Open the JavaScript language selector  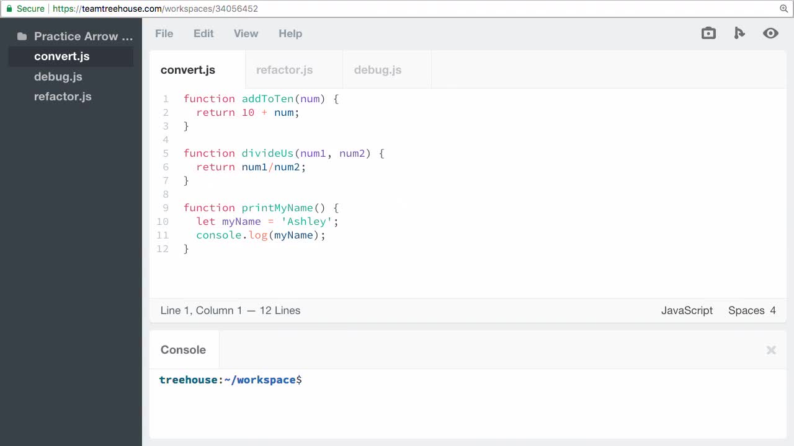(687, 310)
